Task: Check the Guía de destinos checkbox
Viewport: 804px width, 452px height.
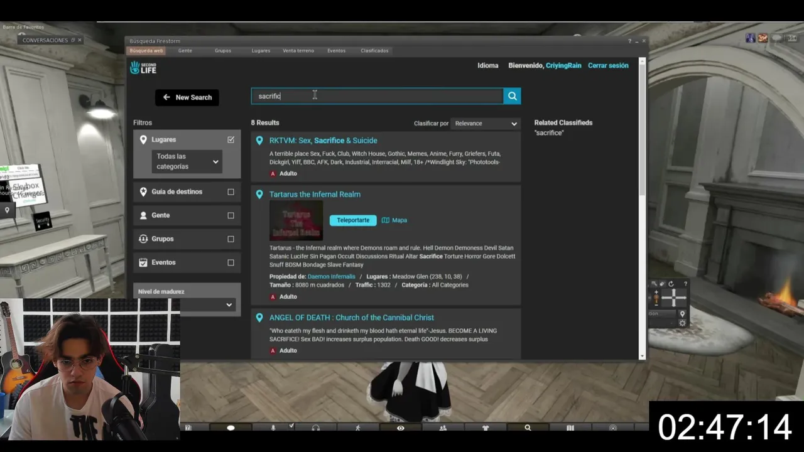Action: click(x=231, y=192)
